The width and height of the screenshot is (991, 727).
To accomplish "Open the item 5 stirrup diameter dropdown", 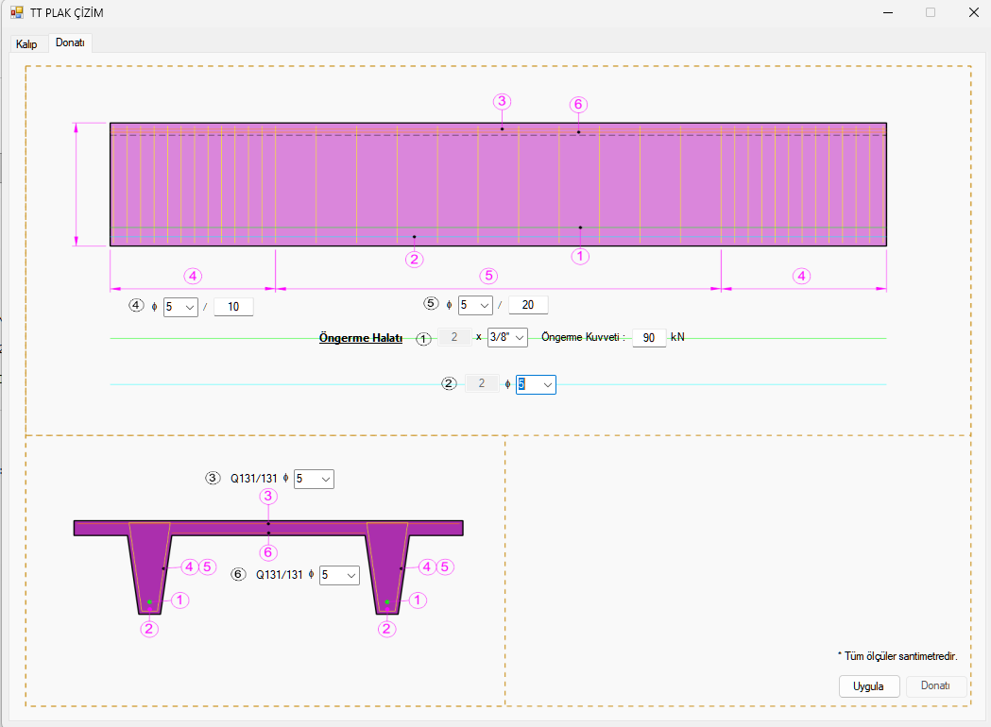I will (475, 305).
